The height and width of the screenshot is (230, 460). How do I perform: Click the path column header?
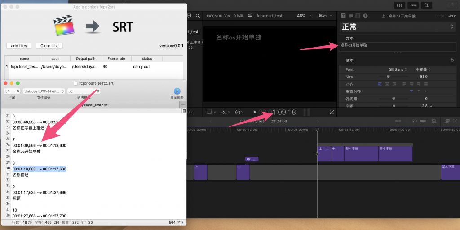click(55, 59)
